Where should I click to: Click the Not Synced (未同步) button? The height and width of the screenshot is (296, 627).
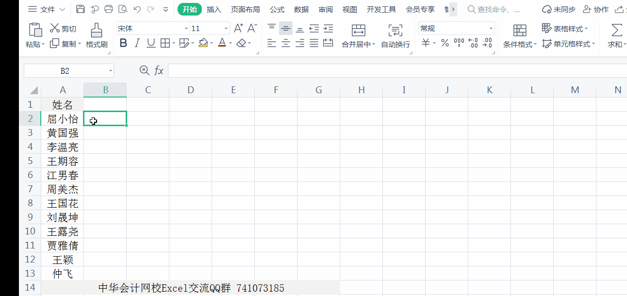pos(558,9)
